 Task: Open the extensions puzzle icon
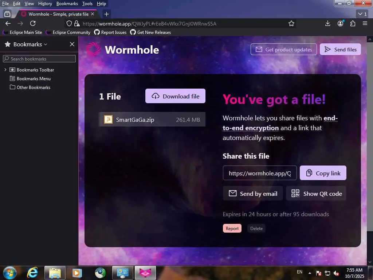pos(353,23)
